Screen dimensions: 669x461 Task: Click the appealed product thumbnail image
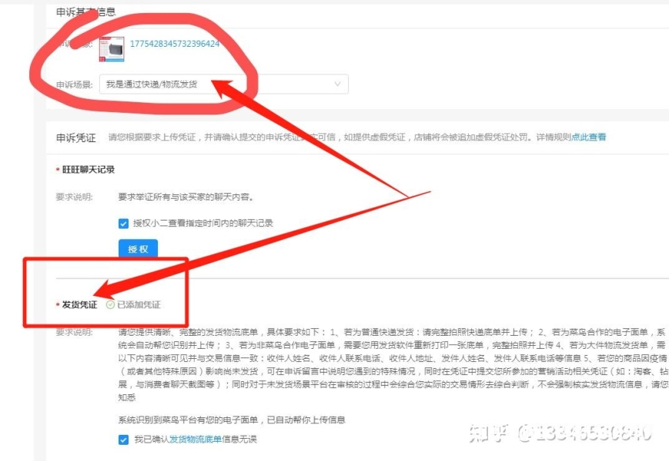(x=112, y=49)
